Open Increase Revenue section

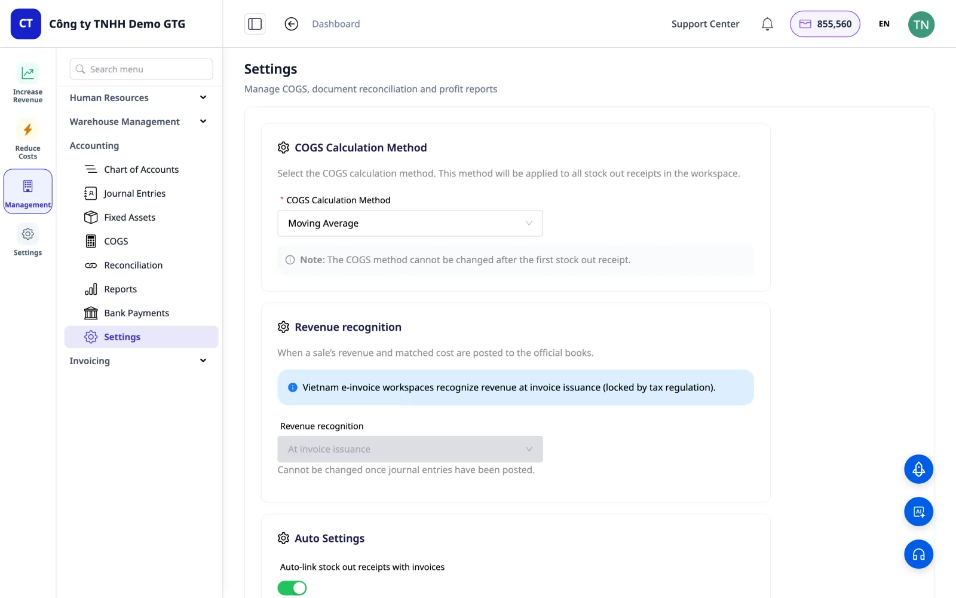[28, 83]
